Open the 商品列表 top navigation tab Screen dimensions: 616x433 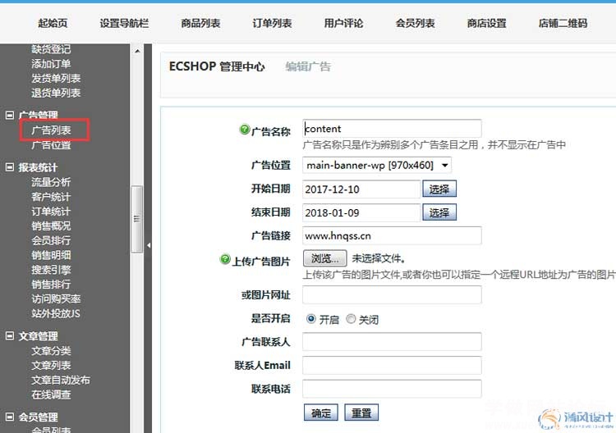click(200, 23)
